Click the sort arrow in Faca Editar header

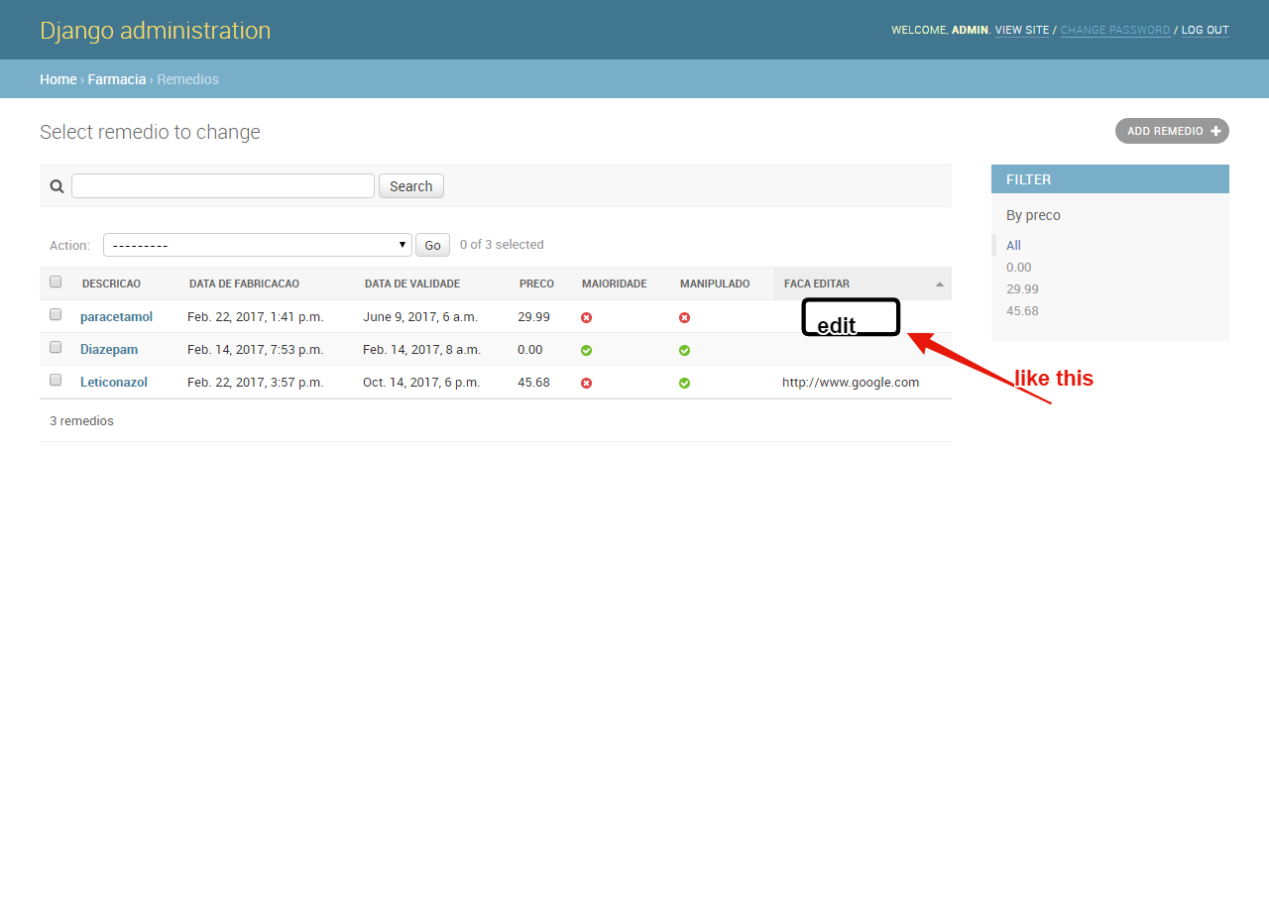940,284
